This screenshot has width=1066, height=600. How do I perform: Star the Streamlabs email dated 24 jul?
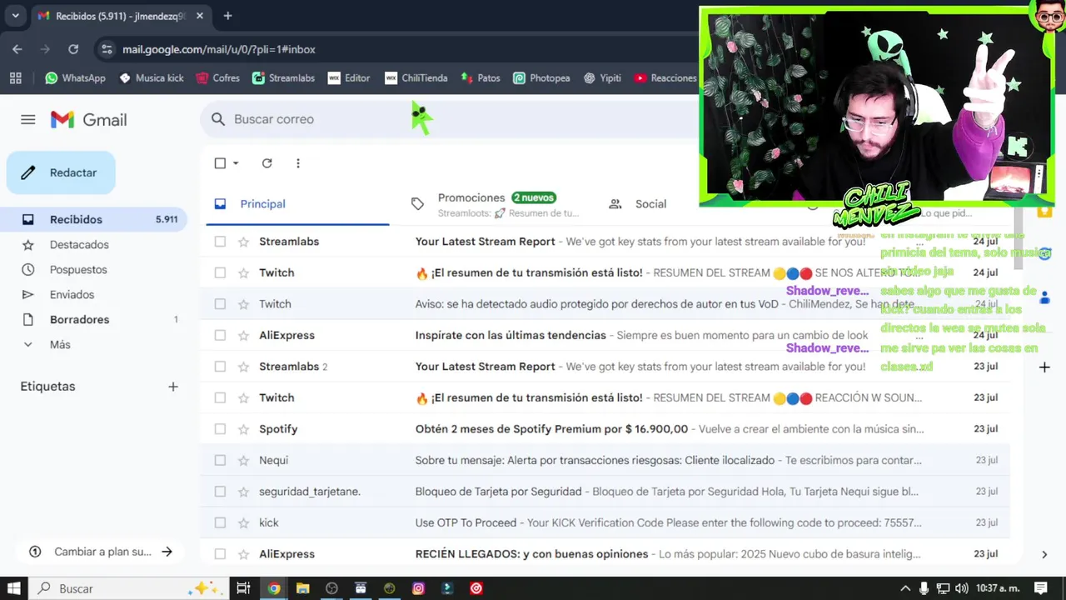(x=243, y=242)
